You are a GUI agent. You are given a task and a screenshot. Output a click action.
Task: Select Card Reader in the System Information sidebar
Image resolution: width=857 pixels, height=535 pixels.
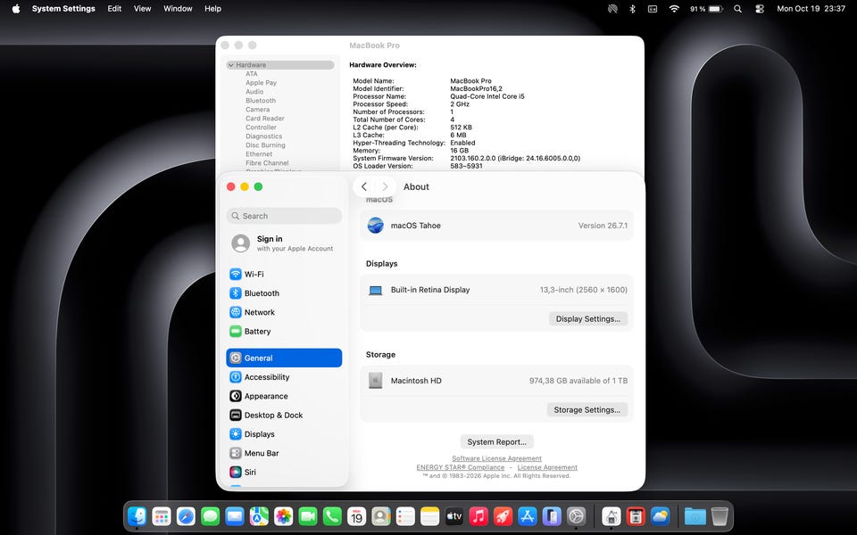(265, 119)
